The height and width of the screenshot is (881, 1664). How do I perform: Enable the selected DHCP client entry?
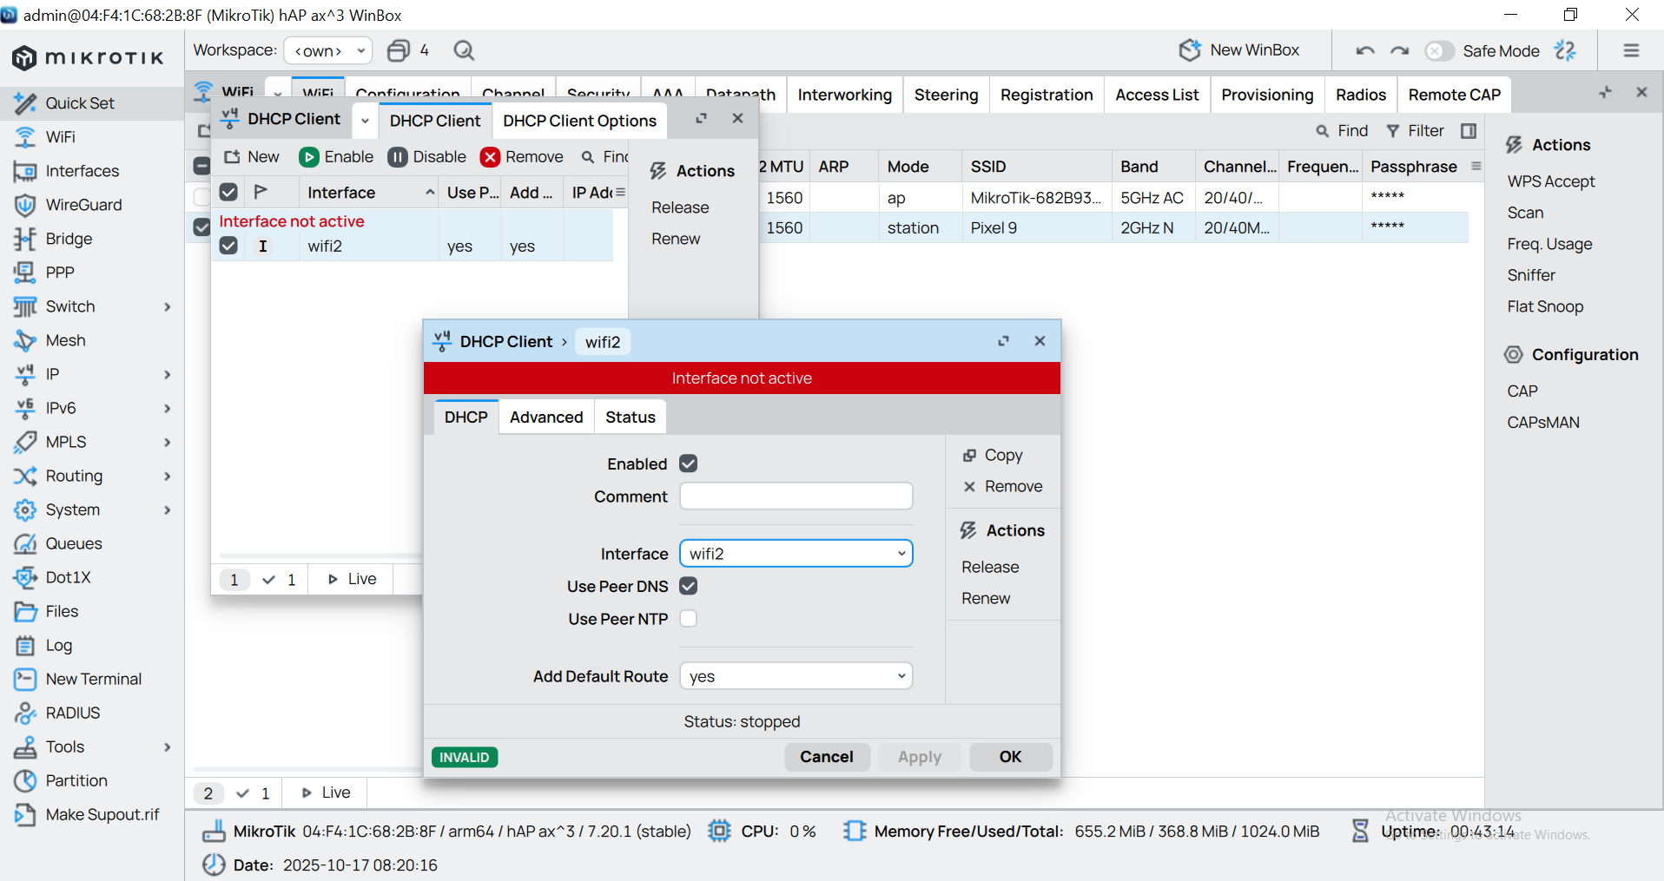(x=336, y=157)
